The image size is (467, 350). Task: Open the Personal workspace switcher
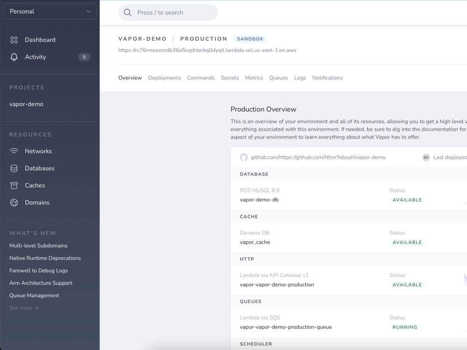(50, 11)
